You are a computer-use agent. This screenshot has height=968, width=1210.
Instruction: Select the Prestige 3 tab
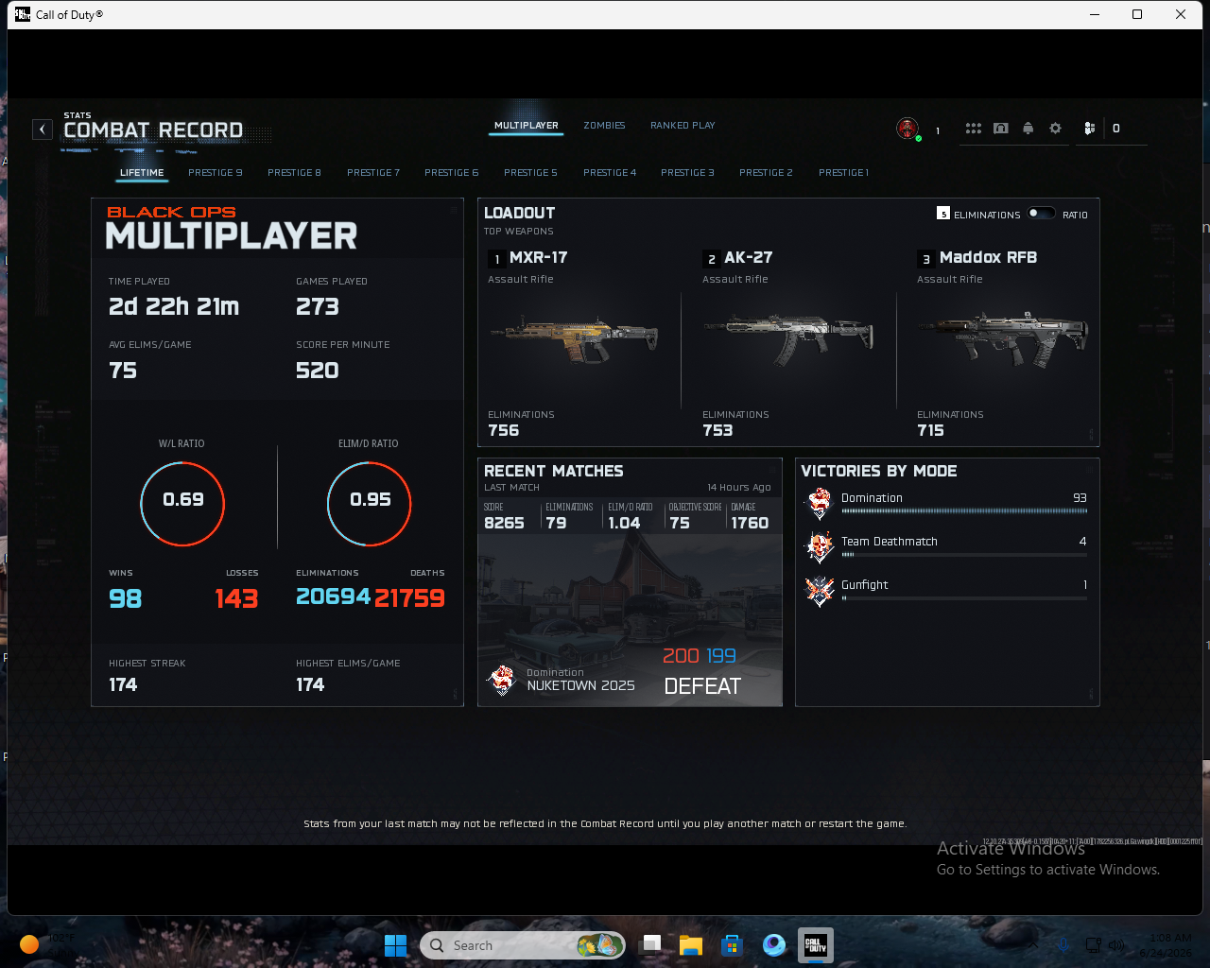point(687,173)
